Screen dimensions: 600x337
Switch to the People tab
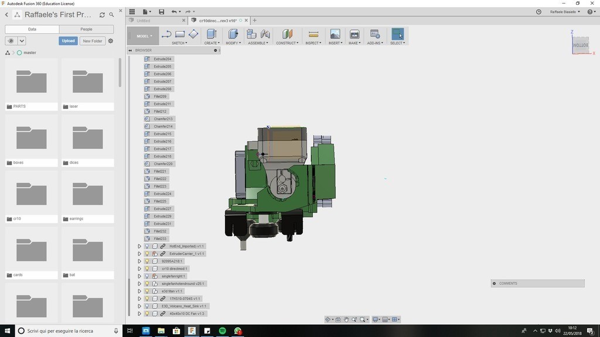point(87,29)
